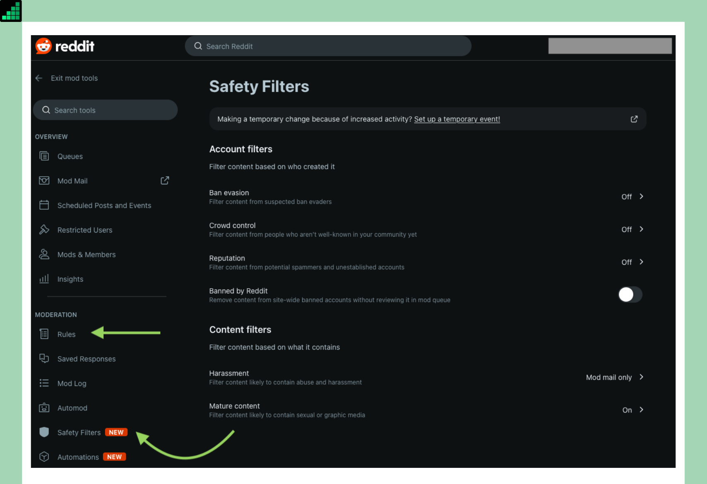707x484 pixels.
Task: Expand Ban evasion settings chevron
Action: 641,196
